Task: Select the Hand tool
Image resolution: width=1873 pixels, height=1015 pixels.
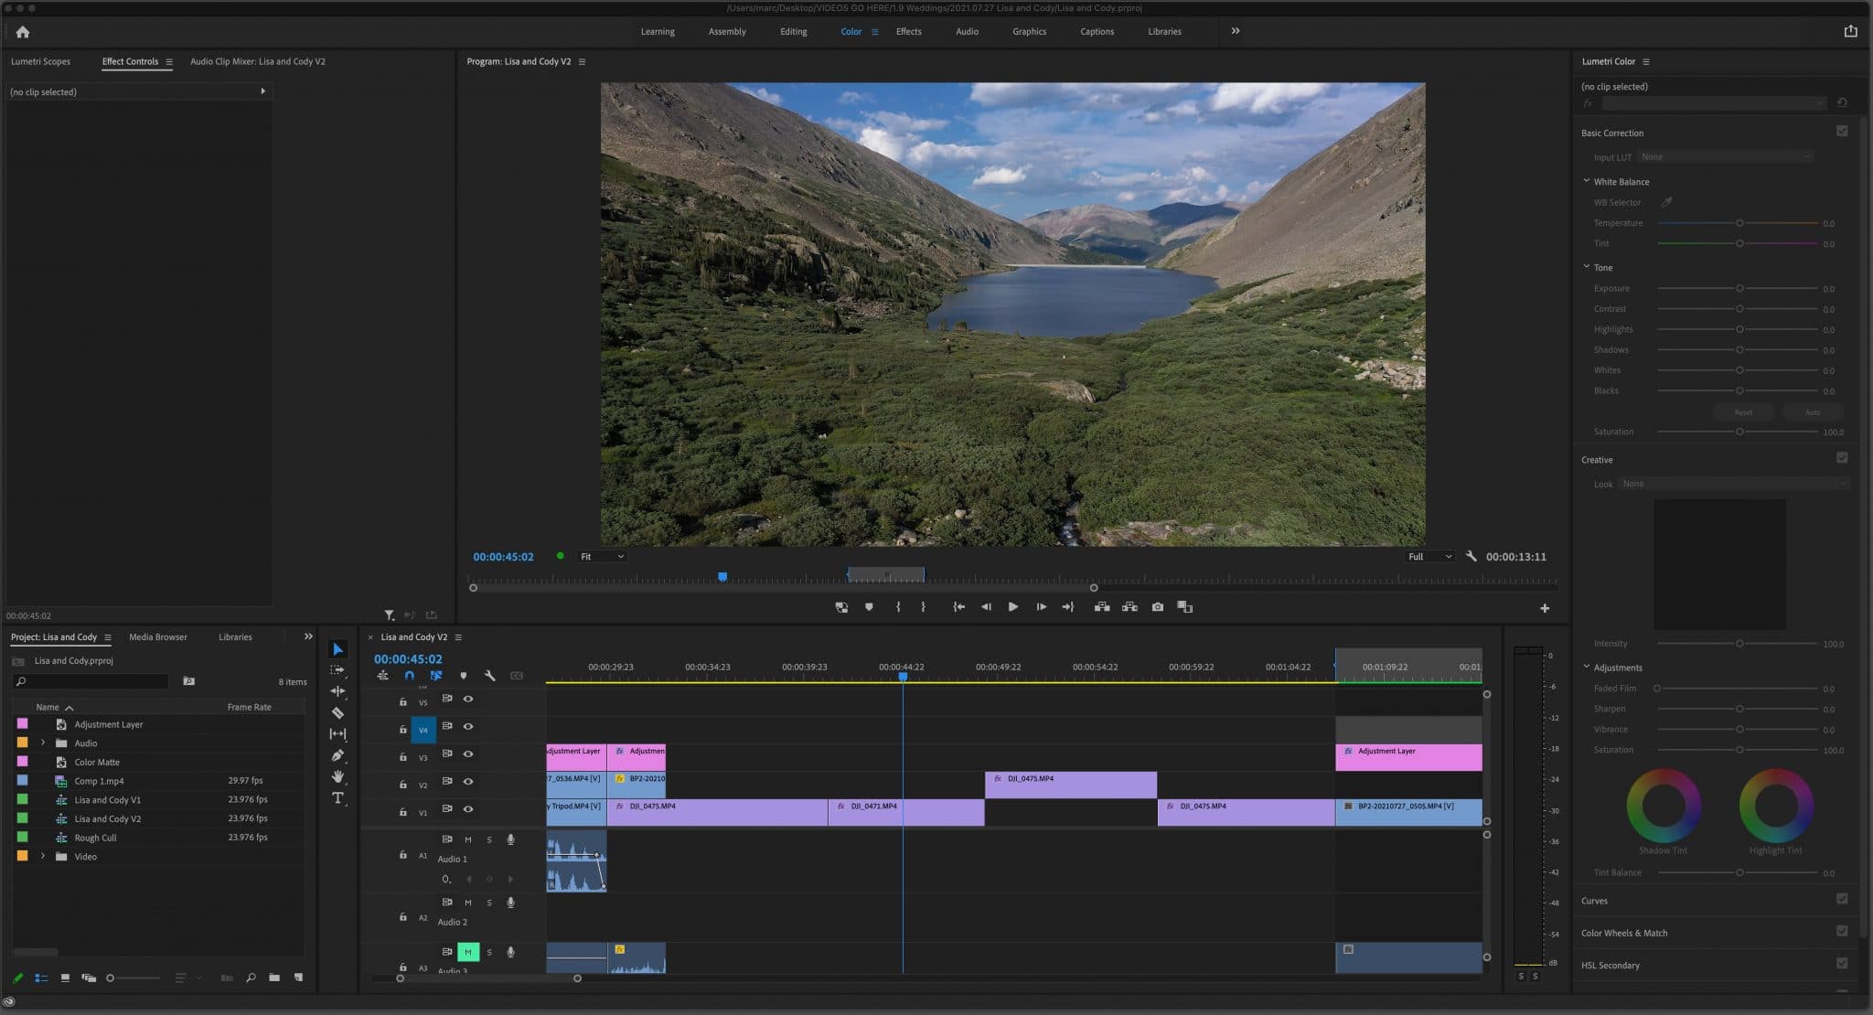Action: 337,776
